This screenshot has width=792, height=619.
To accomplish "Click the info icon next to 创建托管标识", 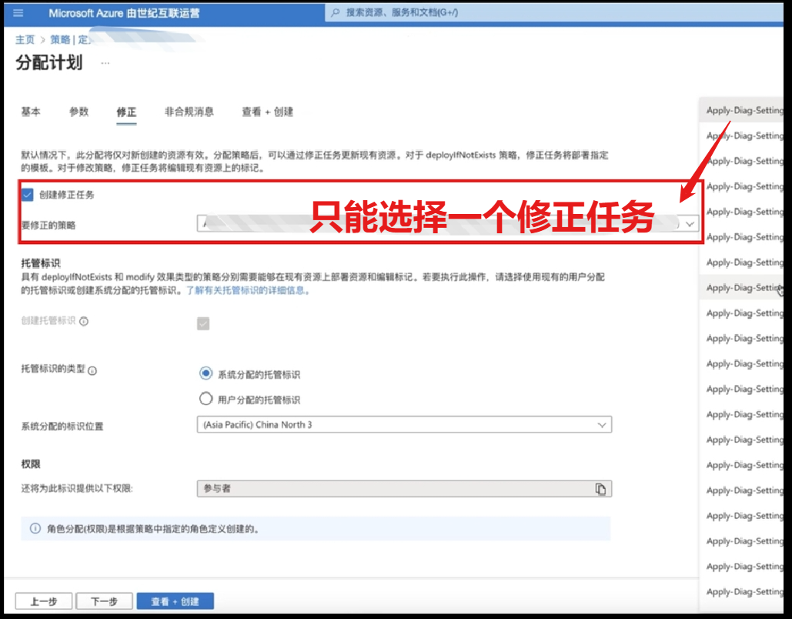I will point(84,321).
